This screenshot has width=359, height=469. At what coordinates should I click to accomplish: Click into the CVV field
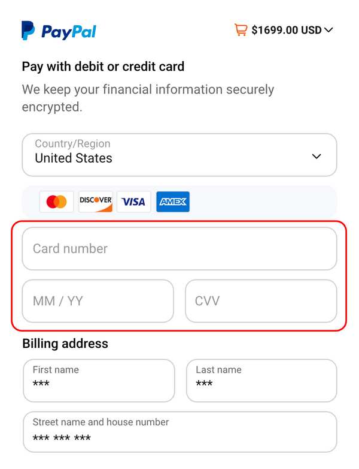click(261, 300)
